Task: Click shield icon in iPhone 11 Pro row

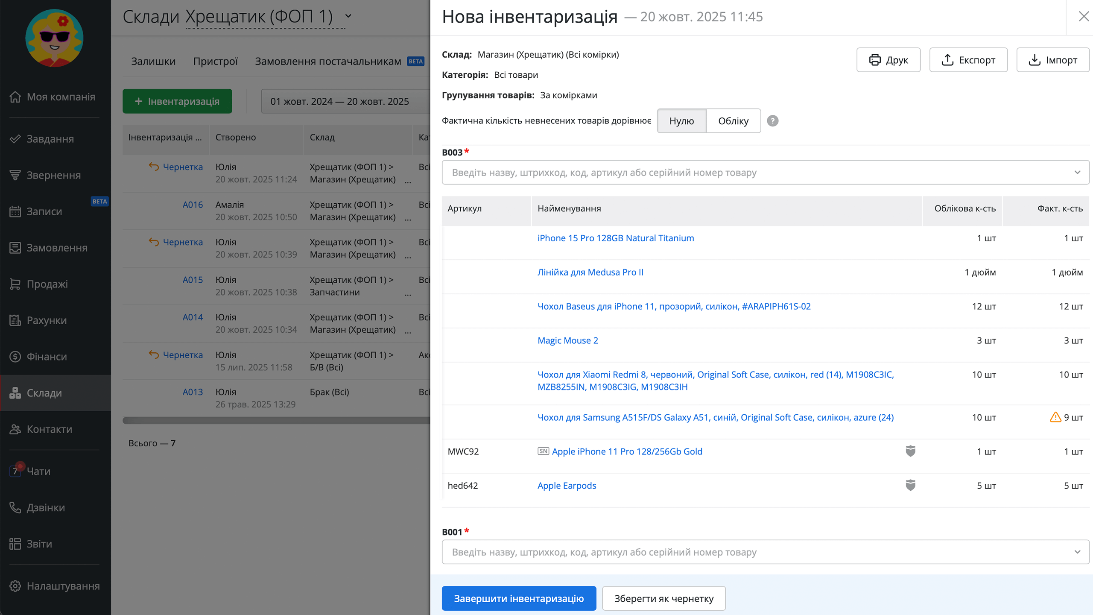Action: click(x=910, y=451)
